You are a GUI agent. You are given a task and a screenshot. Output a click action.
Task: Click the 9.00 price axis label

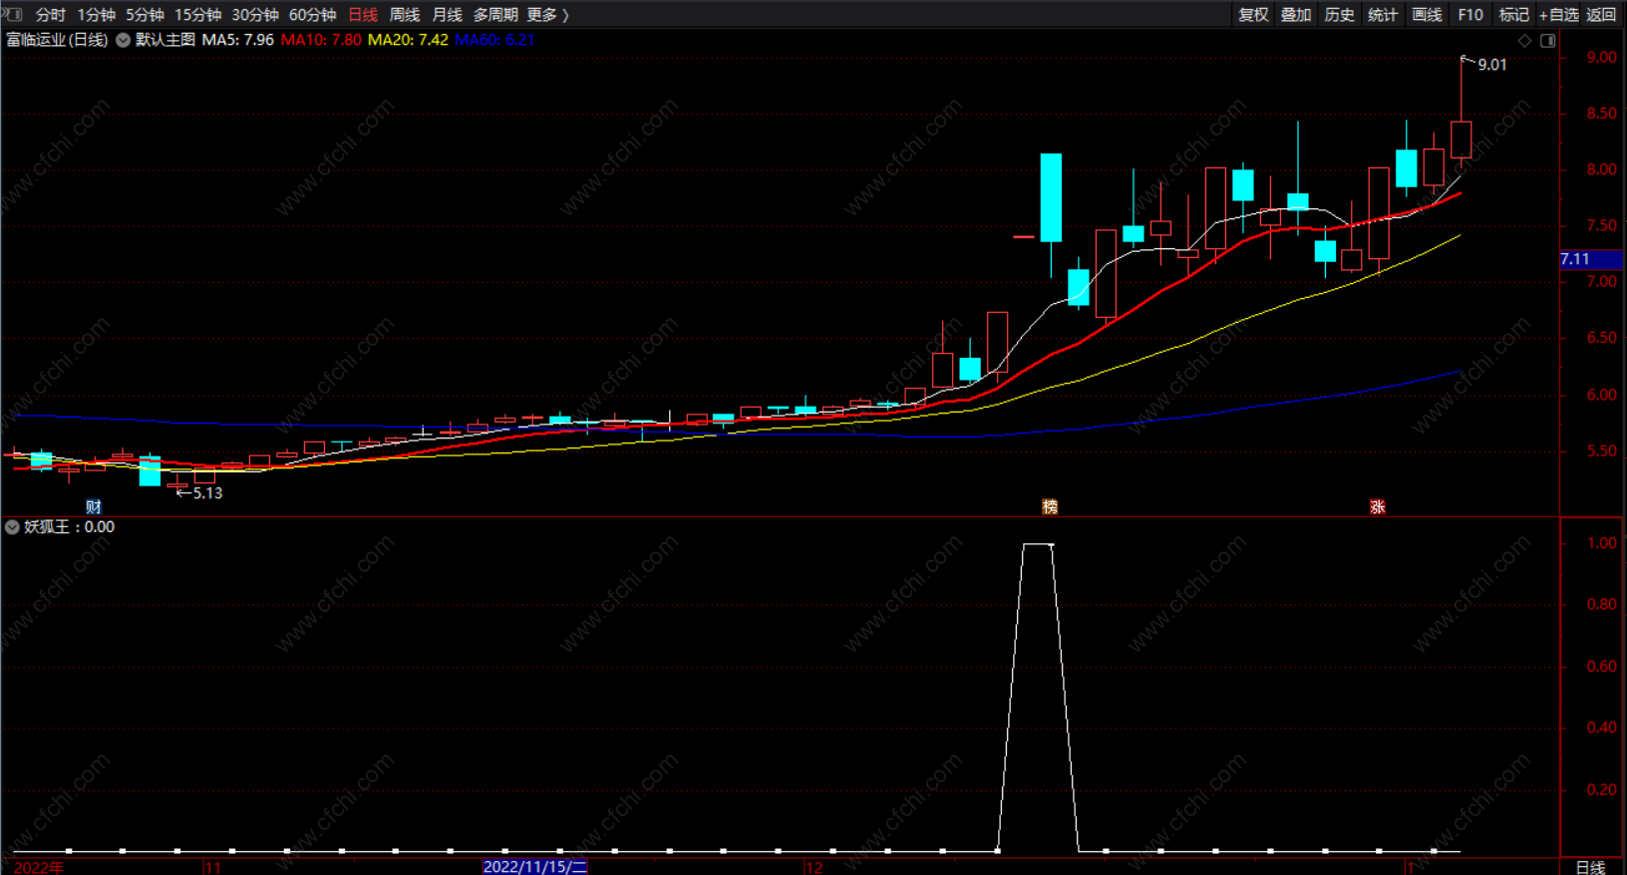pyautogui.click(x=1602, y=58)
